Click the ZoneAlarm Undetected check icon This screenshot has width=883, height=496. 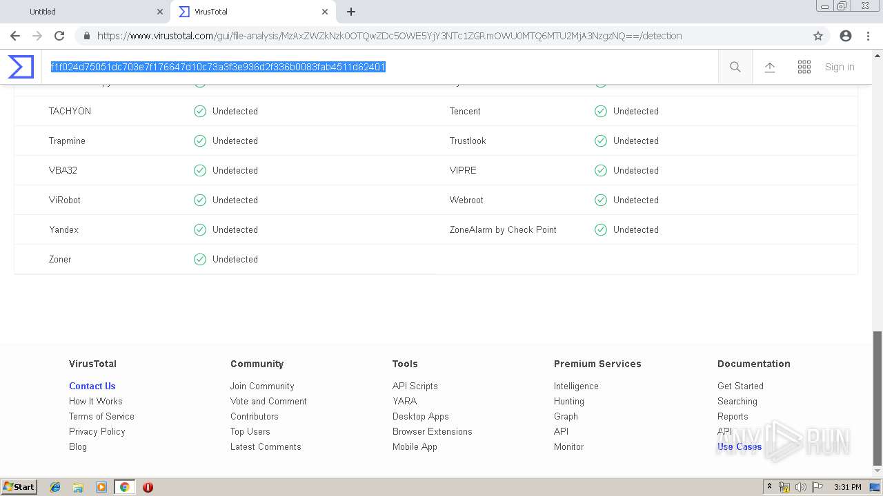601,229
